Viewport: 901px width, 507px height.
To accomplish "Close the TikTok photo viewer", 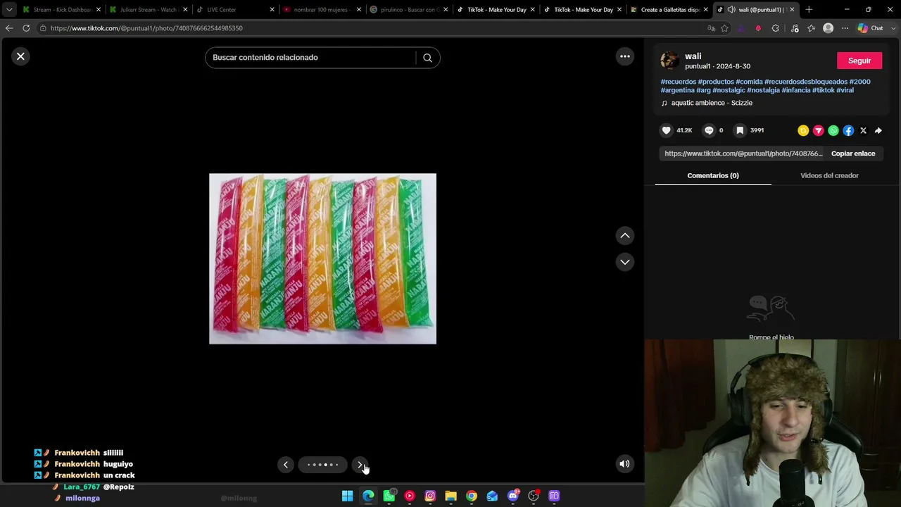I will click(20, 56).
